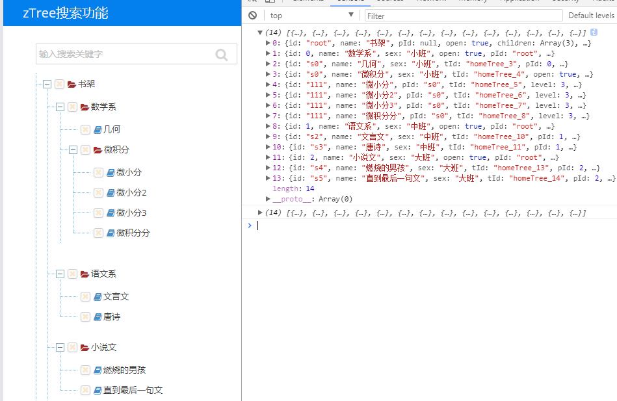Collapse the first expanded (14) array

click(x=259, y=32)
